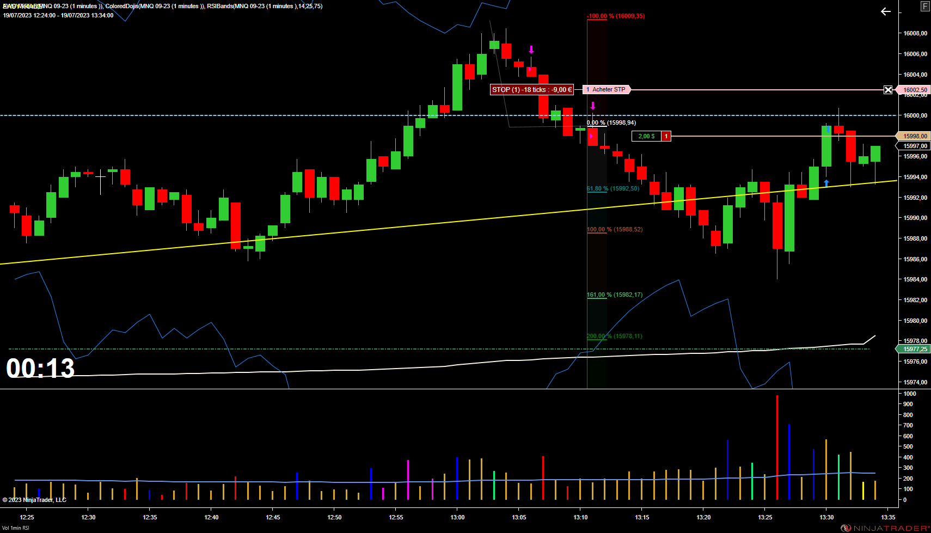The width and height of the screenshot is (931, 533).
Task: Click the red quantity 1 position marker
Action: [x=666, y=136]
